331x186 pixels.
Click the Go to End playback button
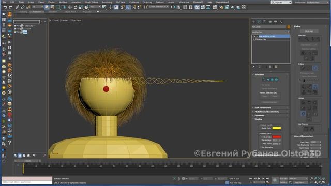pos(267,179)
